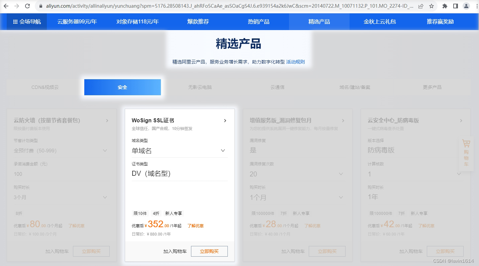Viewport: 479px width, 266px height.
Task: Open the 金秋上云礼包 nav item
Action: pos(380,22)
